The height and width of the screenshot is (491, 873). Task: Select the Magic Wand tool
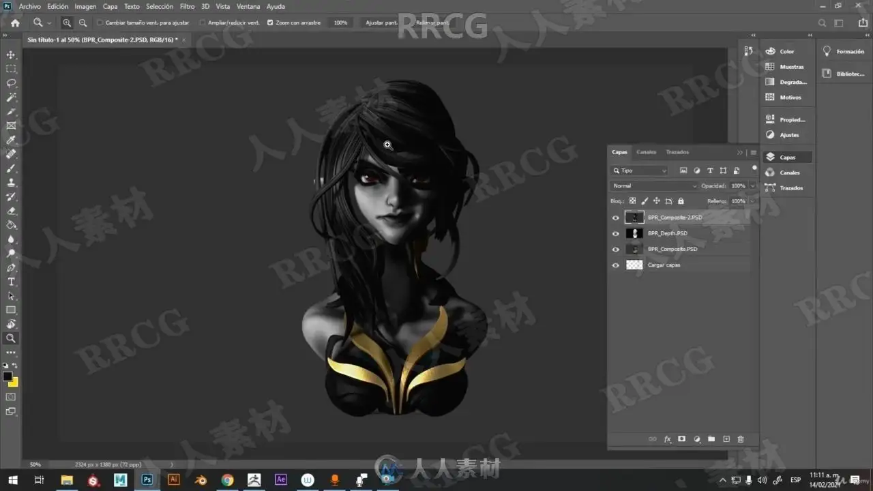[11, 98]
